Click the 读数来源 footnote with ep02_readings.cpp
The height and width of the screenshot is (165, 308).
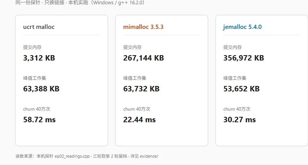[87, 156]
